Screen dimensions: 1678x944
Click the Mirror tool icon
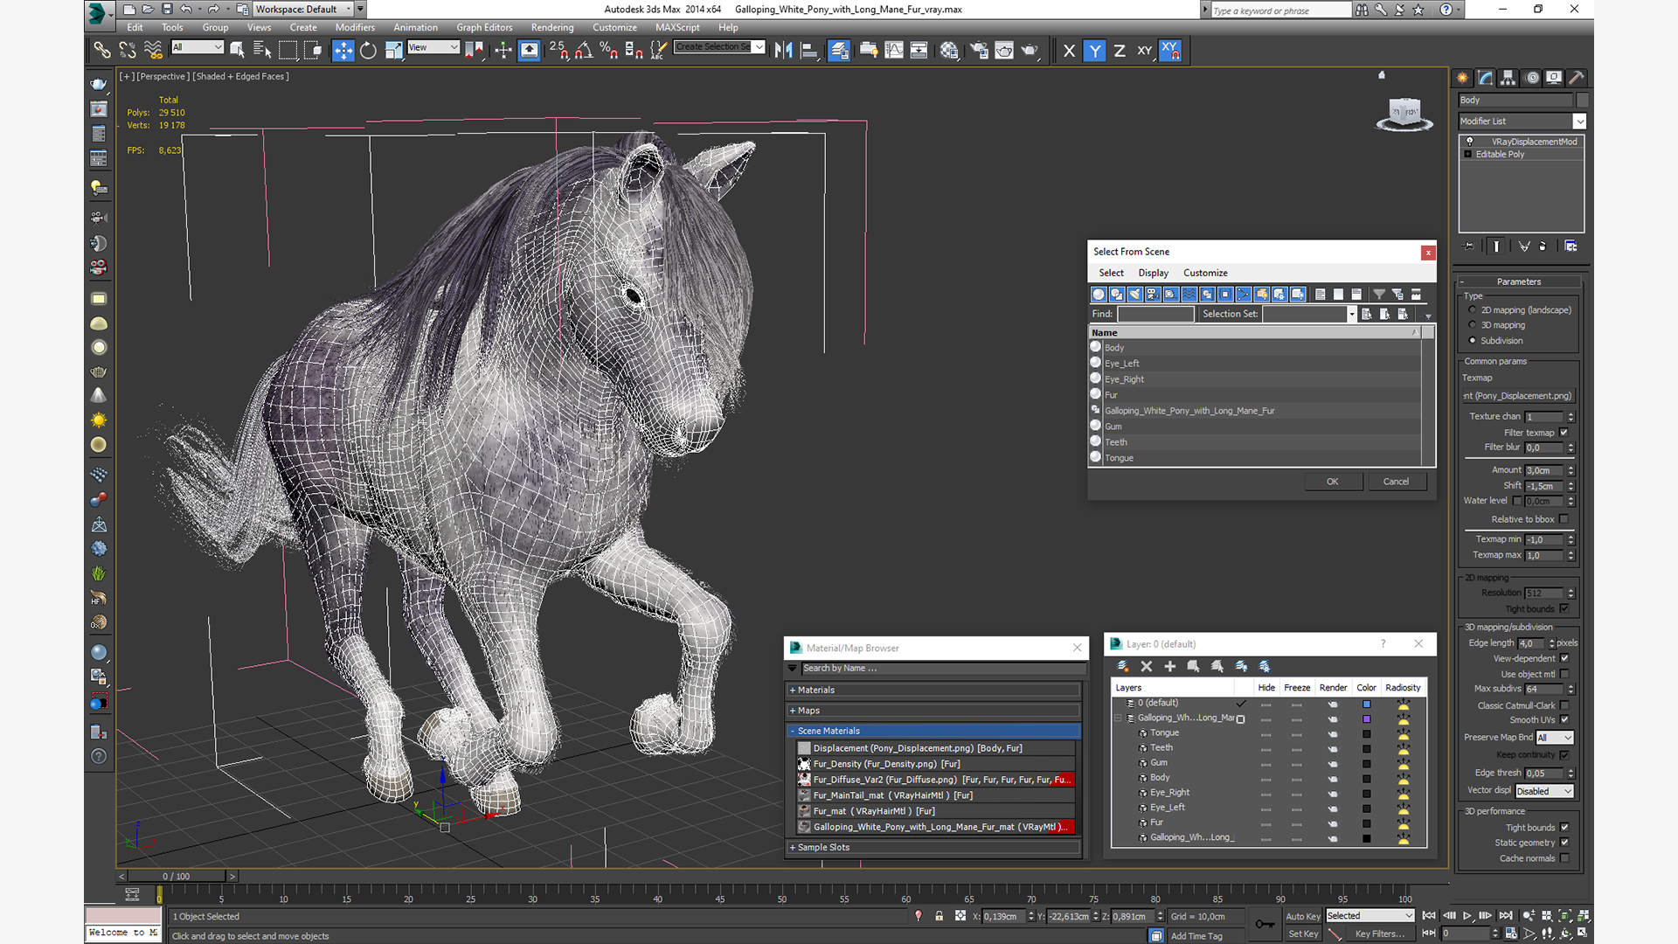[x=784, y=51]
